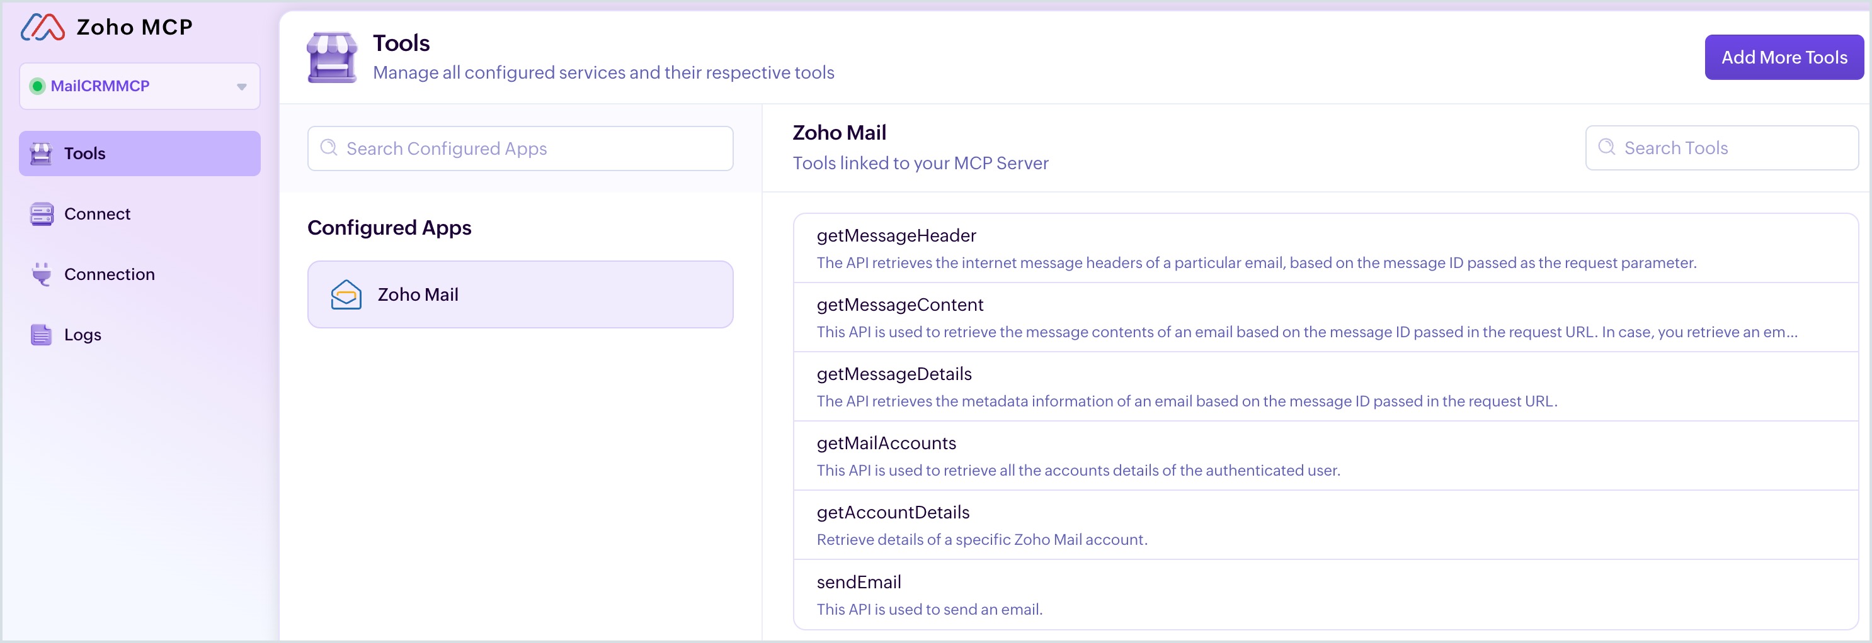Click the truncated getMessageContent description
This screenshot has height=643, width=1872.
tap(1306, 332)
